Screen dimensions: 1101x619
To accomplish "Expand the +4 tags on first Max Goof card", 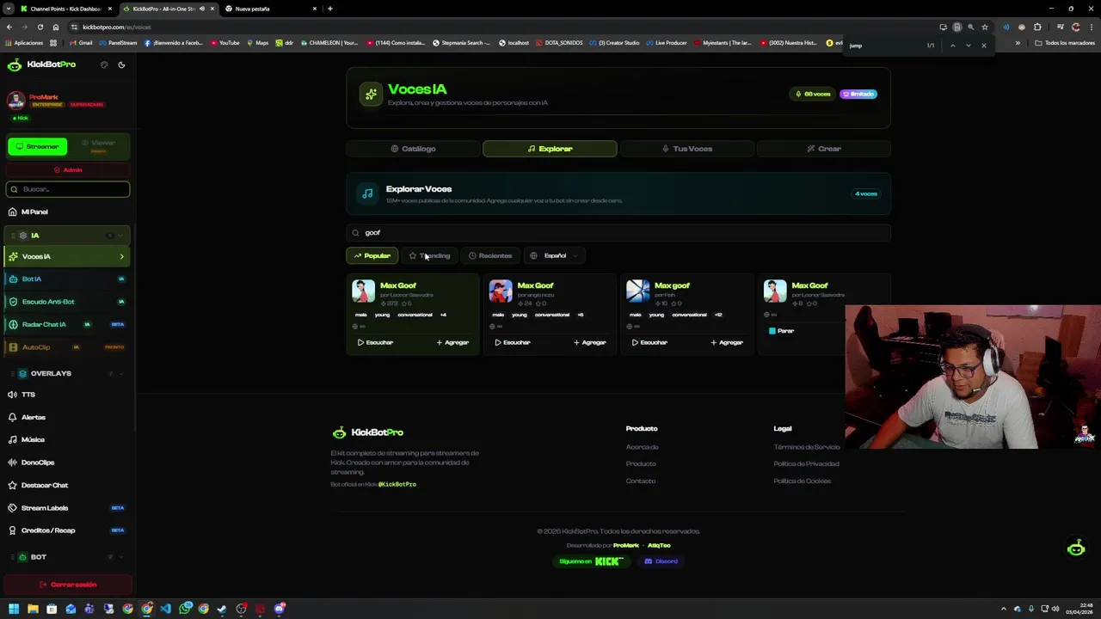I will click(x=443, y=315).
